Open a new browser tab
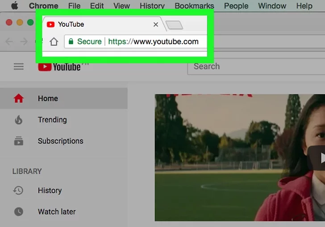The height and width of the screenshot is (227, 325). (x=175, y=25)
